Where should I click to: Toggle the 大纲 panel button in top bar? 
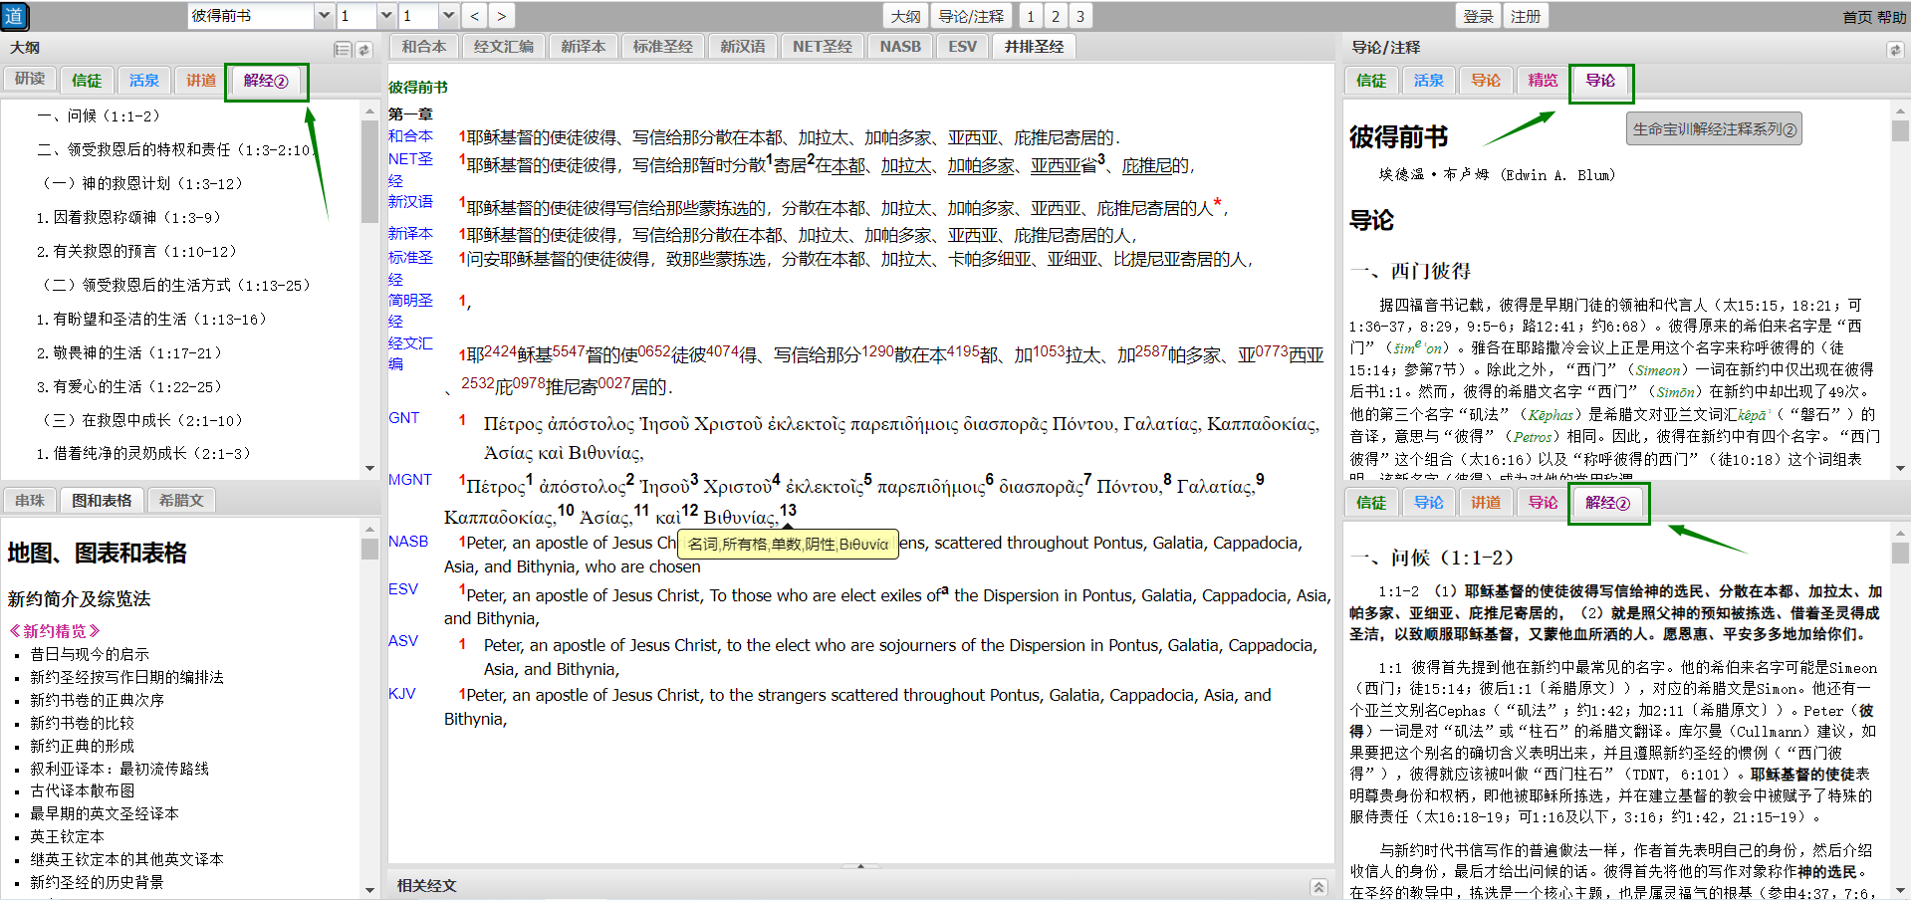905,16
